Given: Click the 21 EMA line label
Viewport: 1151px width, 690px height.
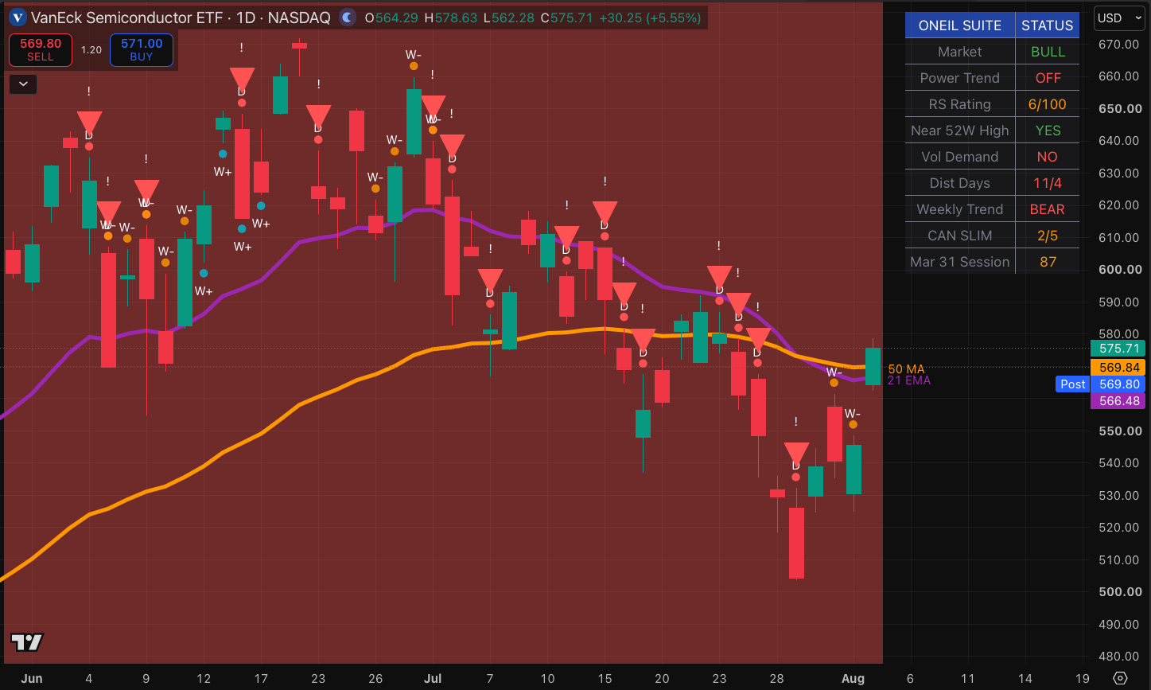Looking at the screenshot, I should point(909,380).
